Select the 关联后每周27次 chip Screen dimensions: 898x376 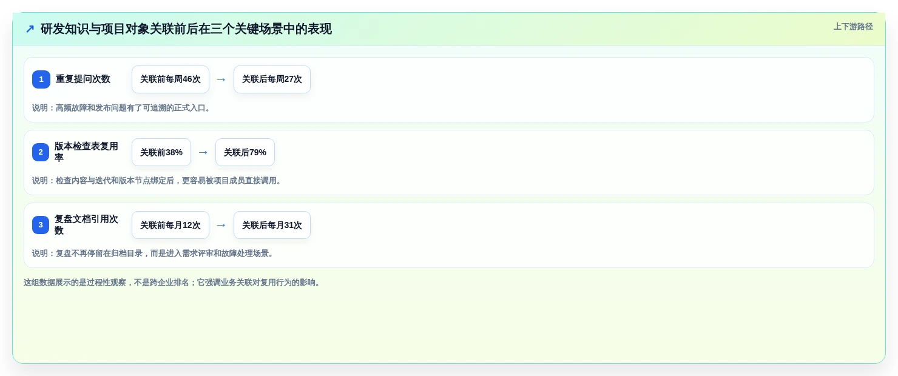pos(272,79)
